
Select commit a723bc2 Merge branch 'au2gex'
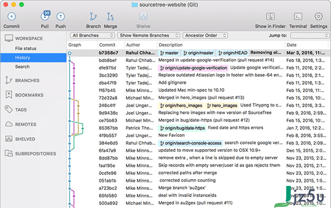[x=199, y=188]
